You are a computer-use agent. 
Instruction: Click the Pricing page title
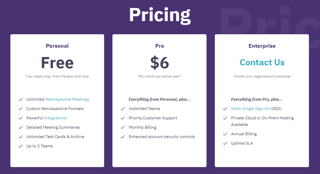point(159,15)
